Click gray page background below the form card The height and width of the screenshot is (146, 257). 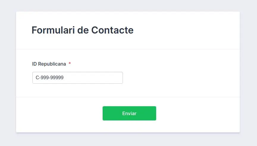(128, 139)
